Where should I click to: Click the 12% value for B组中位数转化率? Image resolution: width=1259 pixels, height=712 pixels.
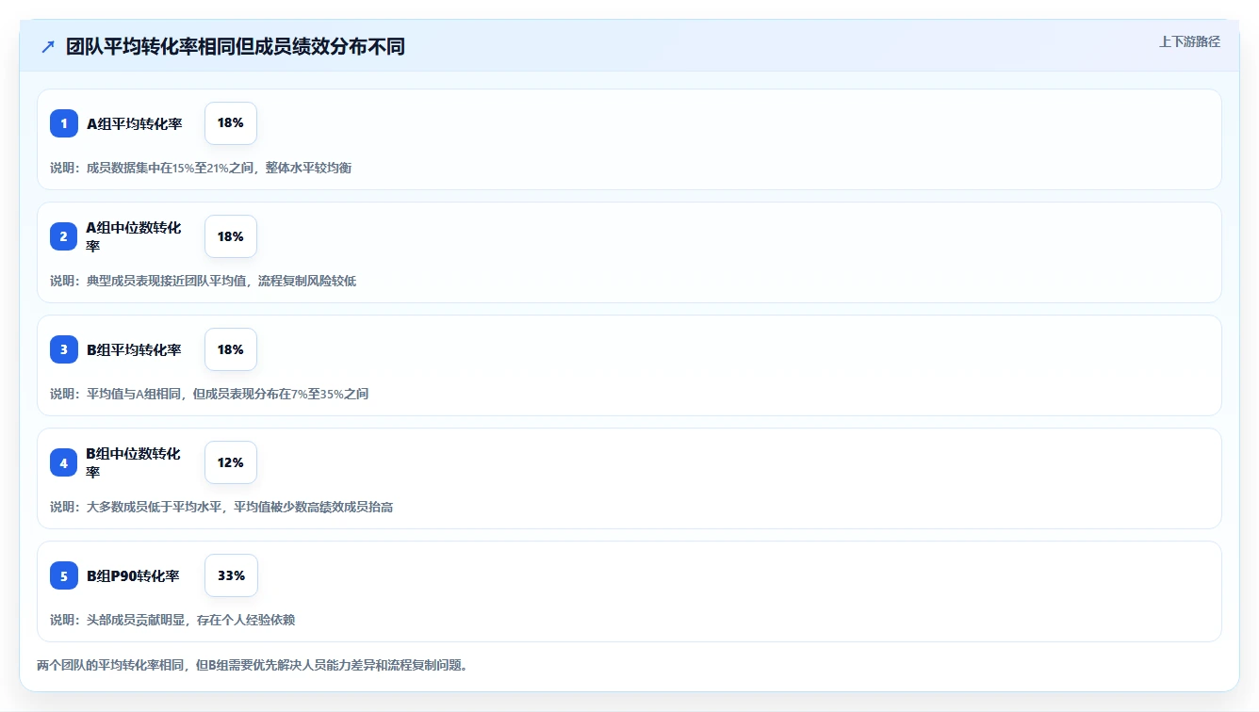click(x=231, y=462)
